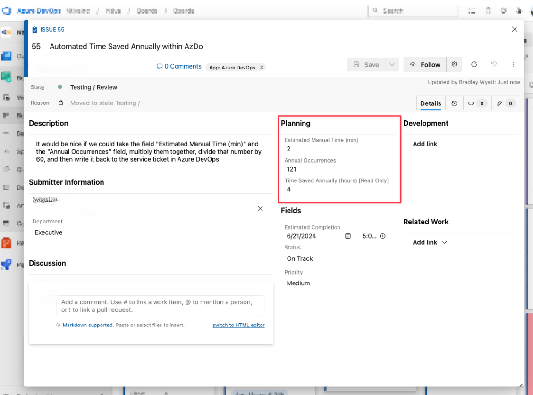Edit the Estimated Completion time field
Viewport: 533px width, 395px height.
(x=369, y=236)
